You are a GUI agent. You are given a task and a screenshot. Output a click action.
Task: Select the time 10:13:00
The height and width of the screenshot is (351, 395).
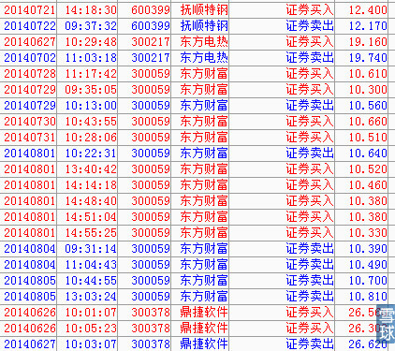91,106
